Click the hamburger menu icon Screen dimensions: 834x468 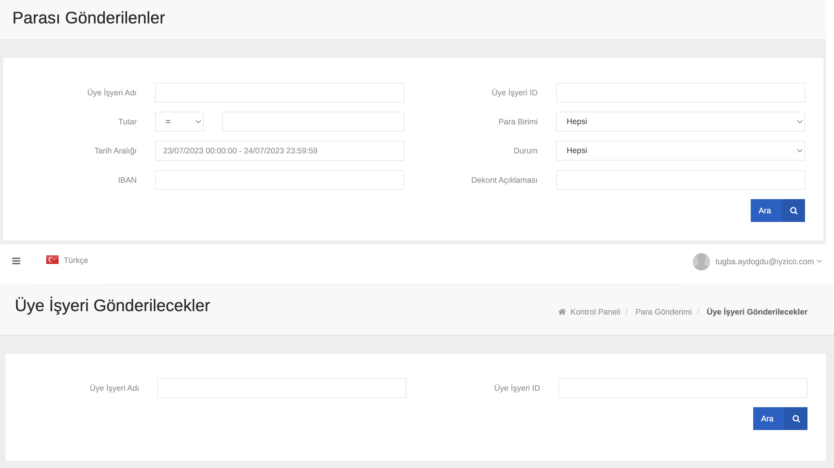(16, 261)
